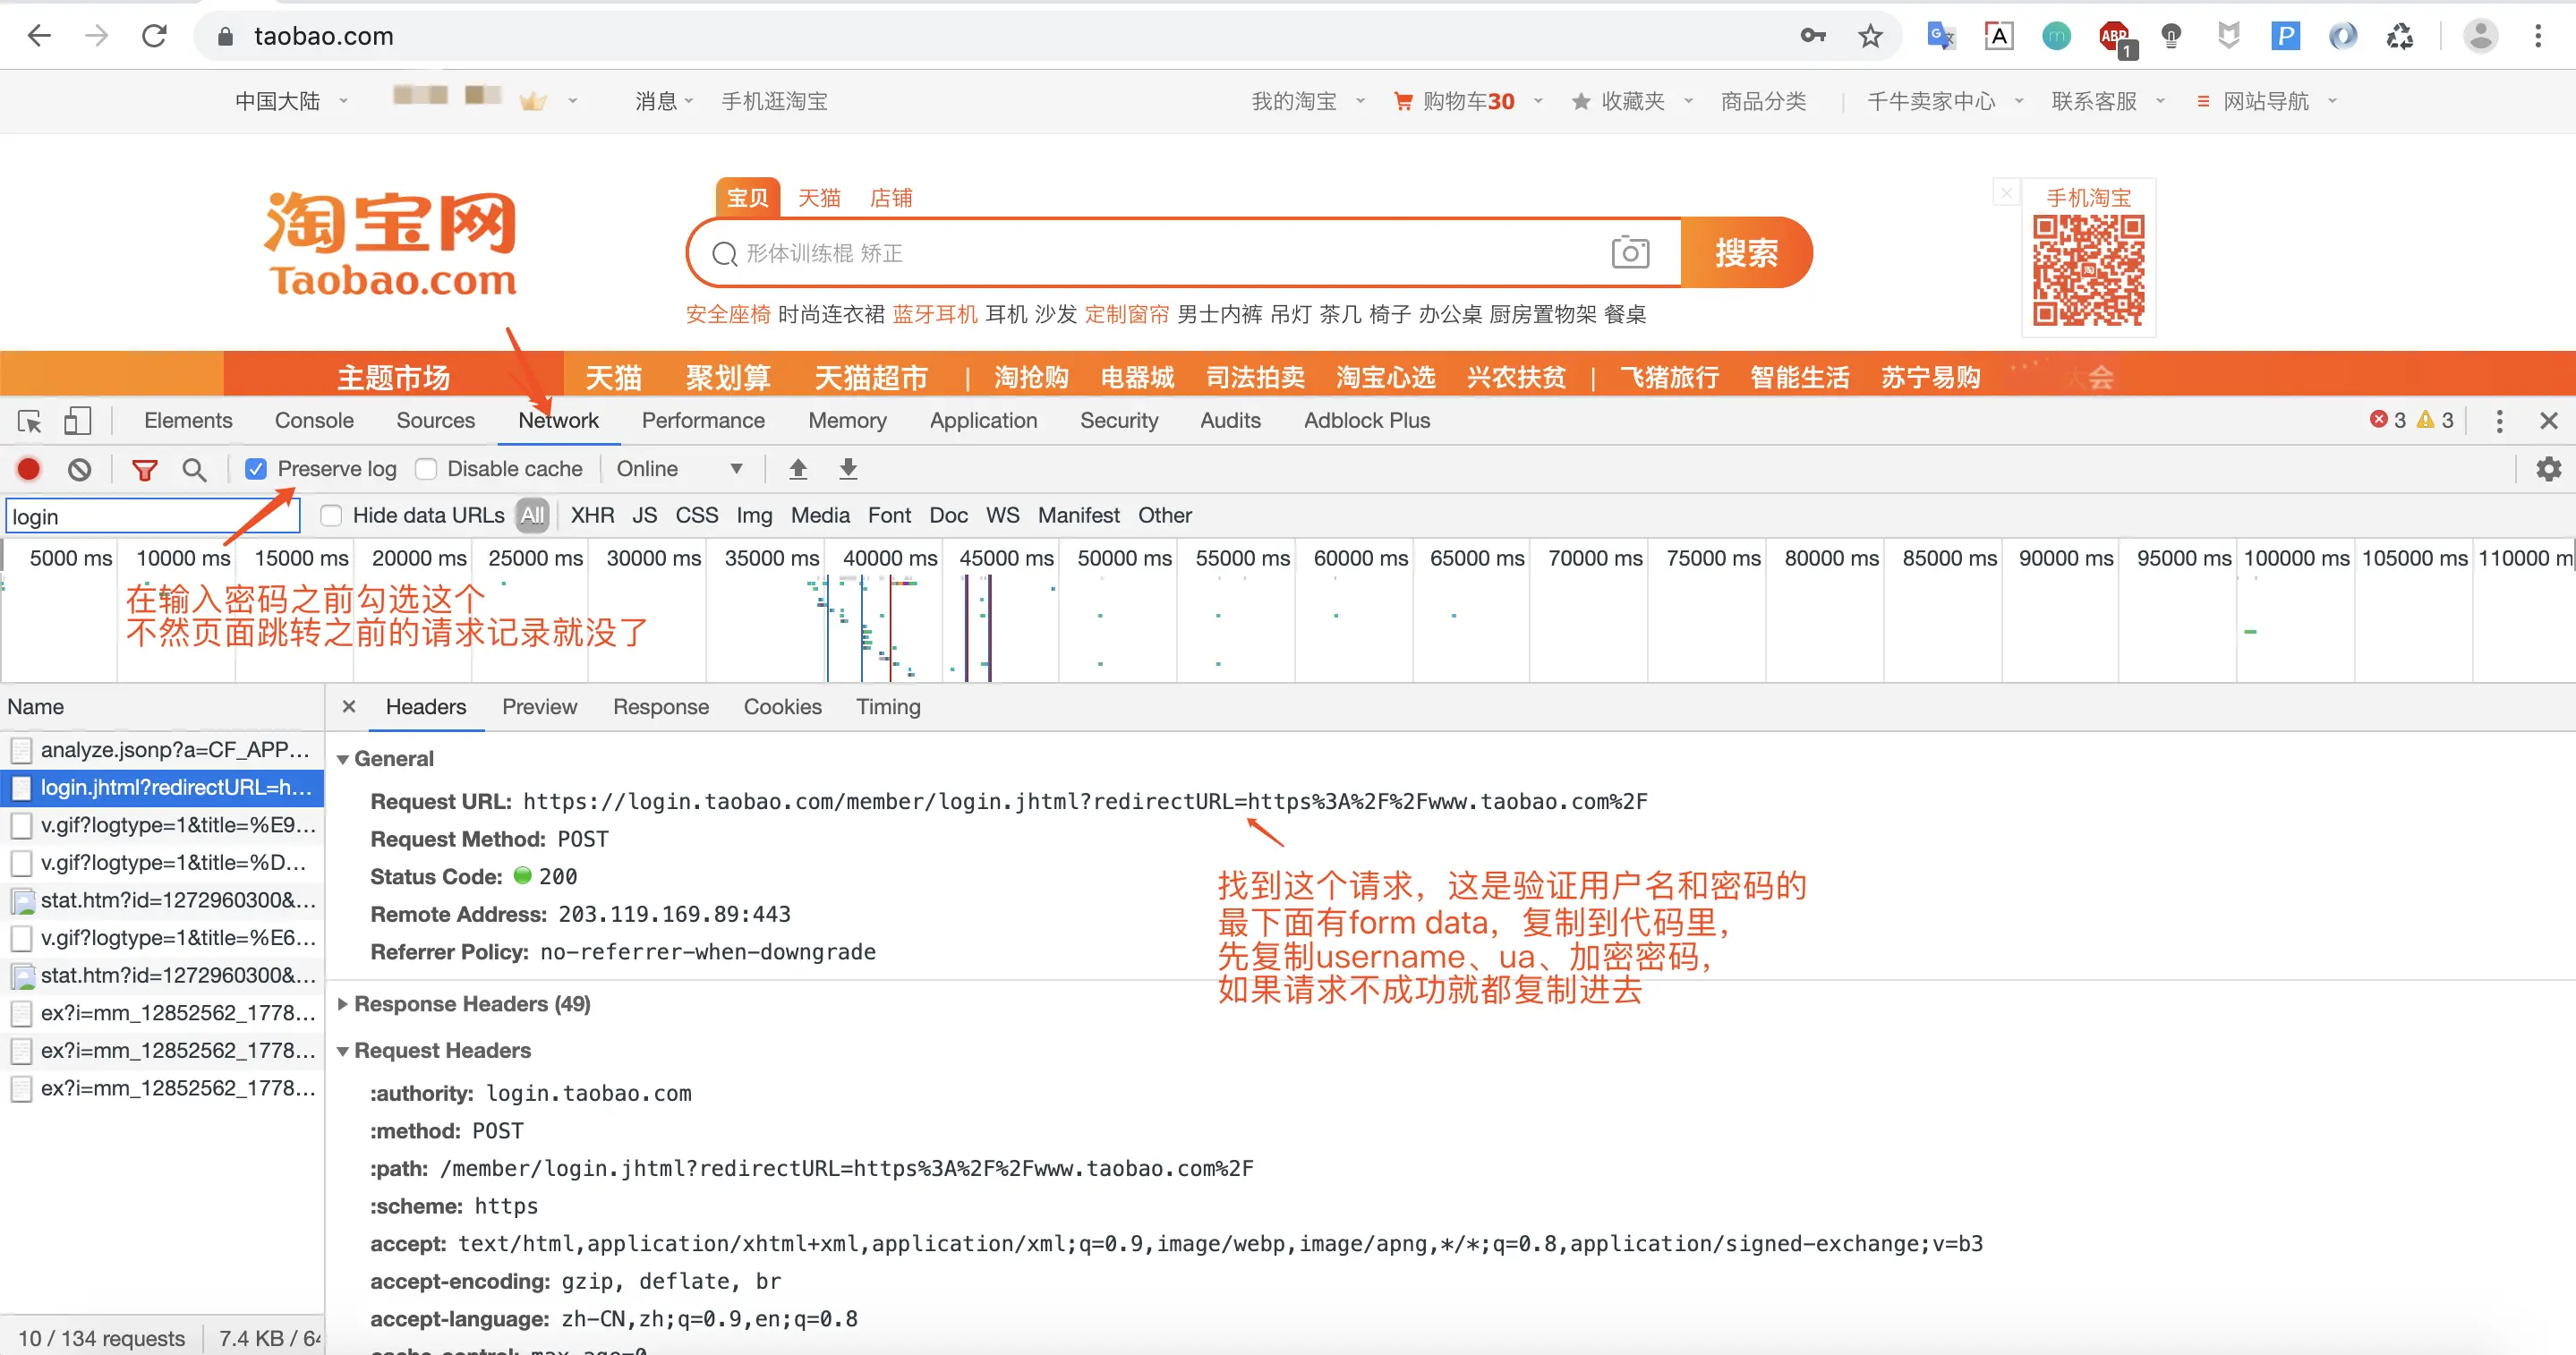Search within network requests
Image resolution: width=2576 pixels, height=1355 pixels.
pos(196,468)
